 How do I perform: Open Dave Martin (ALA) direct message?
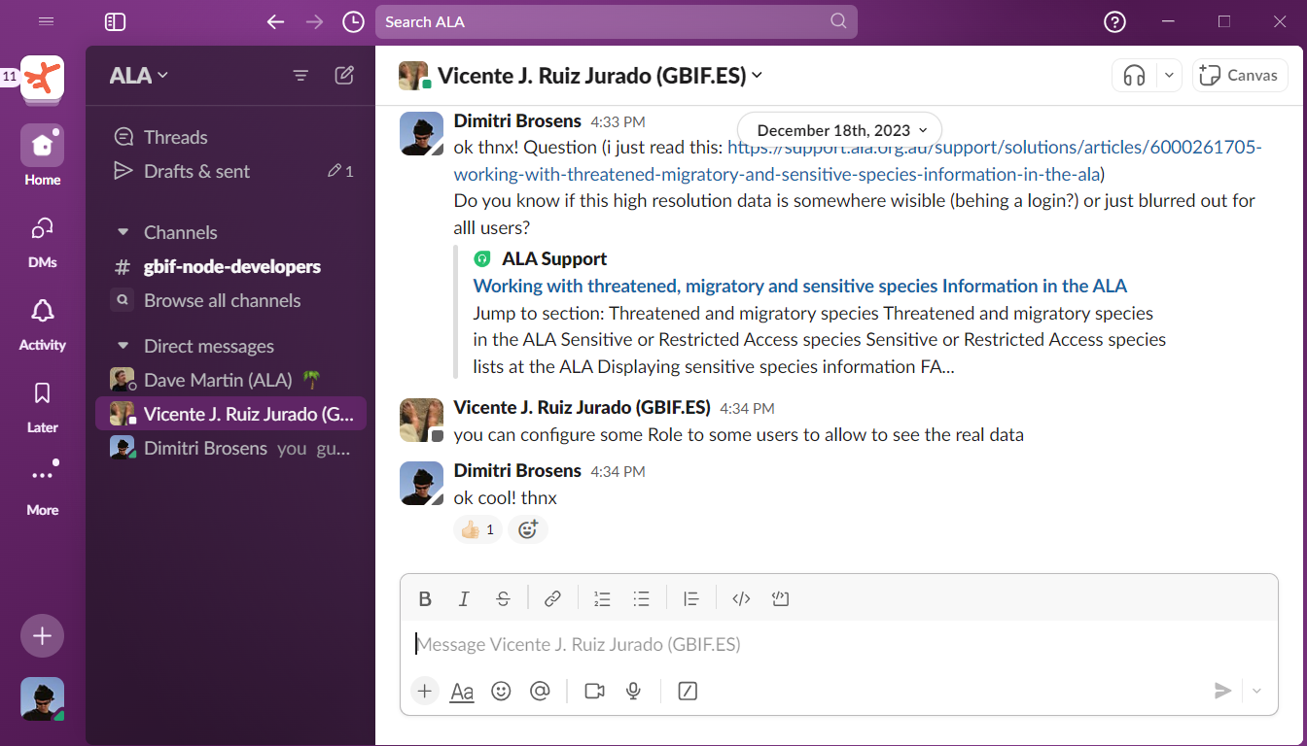(x=230, y=380)
